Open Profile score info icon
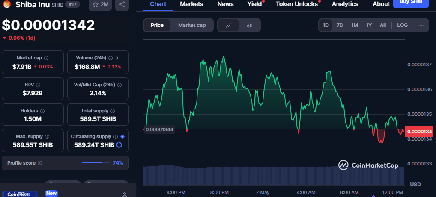This screenshot has height=197, width=436. pyautogui.click(x=40, y=163)
